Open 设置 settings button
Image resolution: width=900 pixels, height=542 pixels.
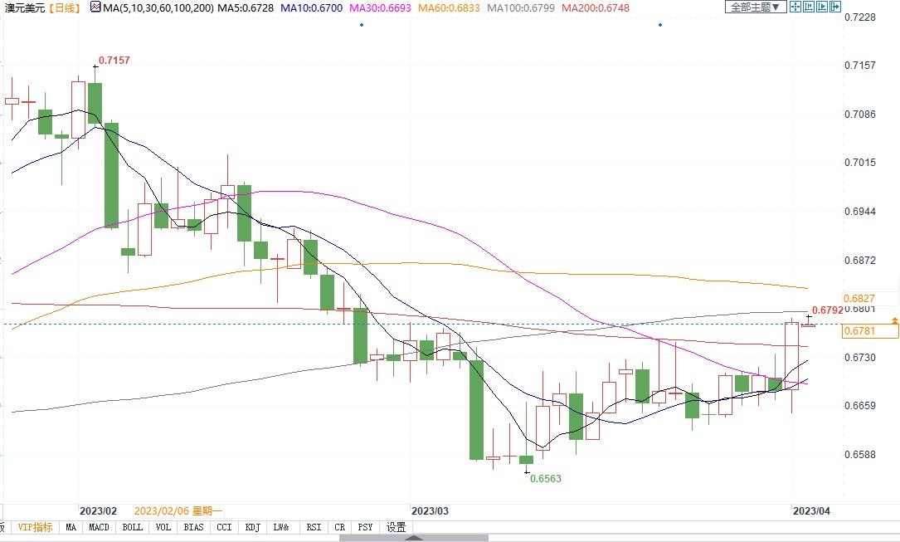(x=396, y=527)
